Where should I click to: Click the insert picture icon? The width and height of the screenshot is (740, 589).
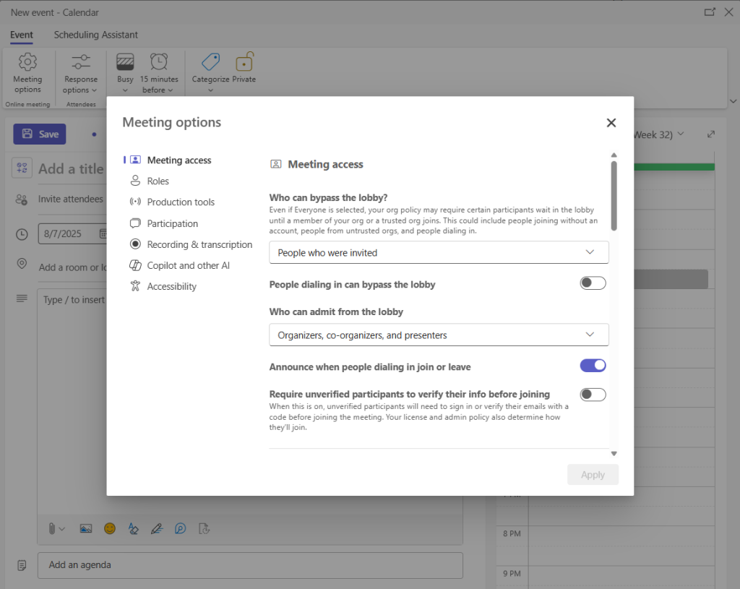coord(86,528)
